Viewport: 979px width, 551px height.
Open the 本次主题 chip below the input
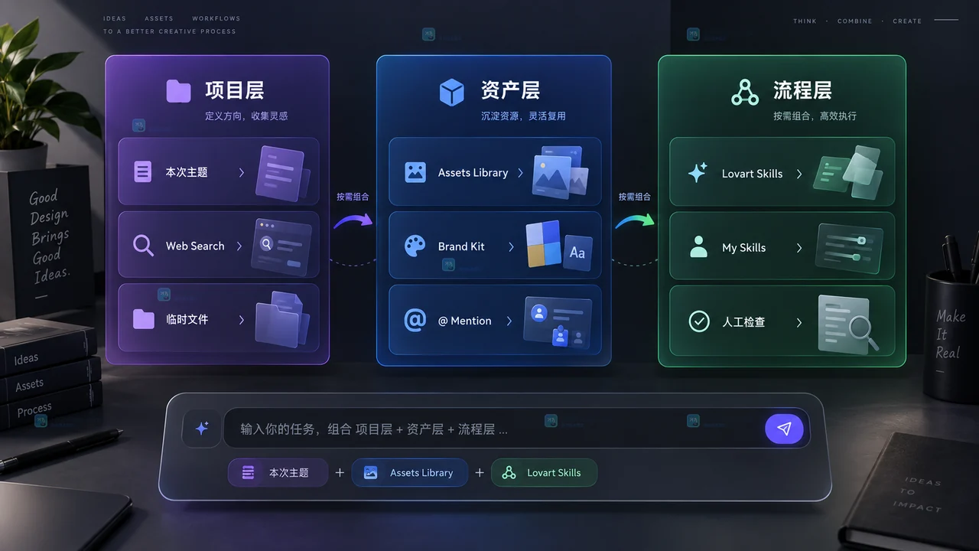point(278,473)
